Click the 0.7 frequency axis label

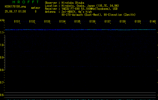click(x=2, y=82)
